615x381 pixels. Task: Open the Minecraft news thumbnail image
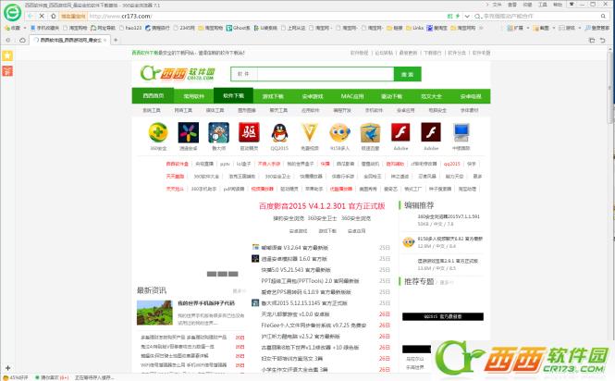tap(154, 313)
